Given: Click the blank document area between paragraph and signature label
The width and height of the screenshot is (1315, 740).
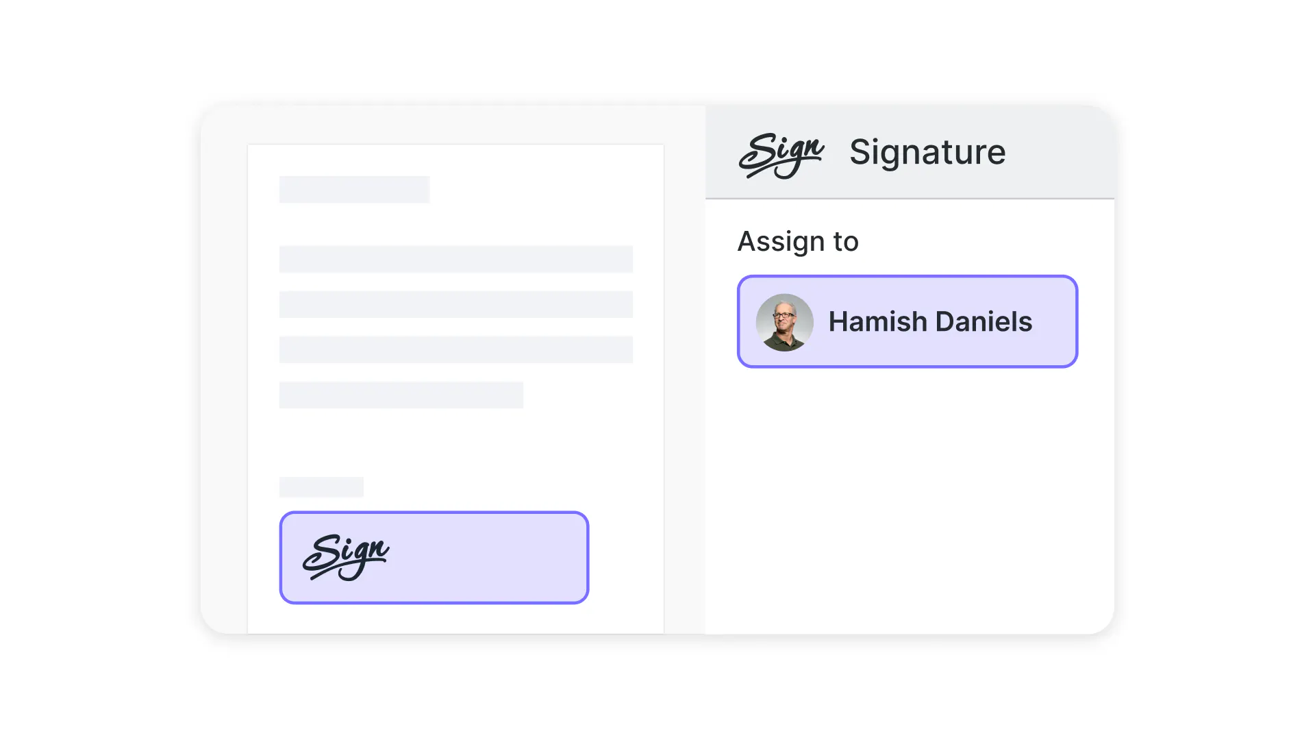Looking at the screenshot, I should coord(455,443).
